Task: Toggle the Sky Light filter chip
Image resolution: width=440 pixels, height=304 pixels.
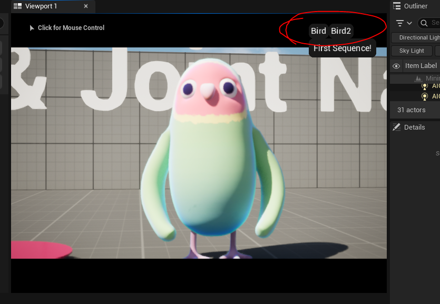Action: 412,50
